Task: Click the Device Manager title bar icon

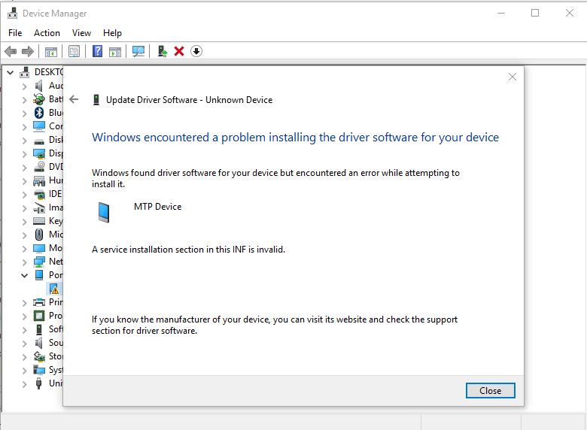Action: tap(12, 13)
